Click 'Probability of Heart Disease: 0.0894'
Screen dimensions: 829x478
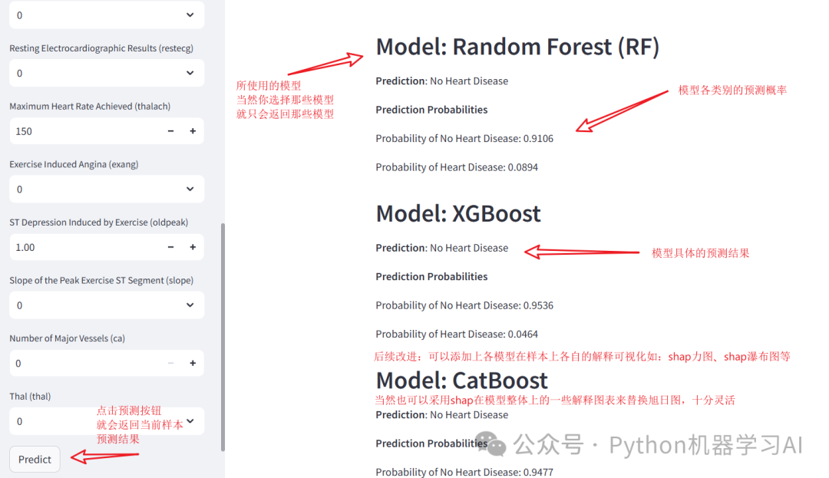click(457, 167)
